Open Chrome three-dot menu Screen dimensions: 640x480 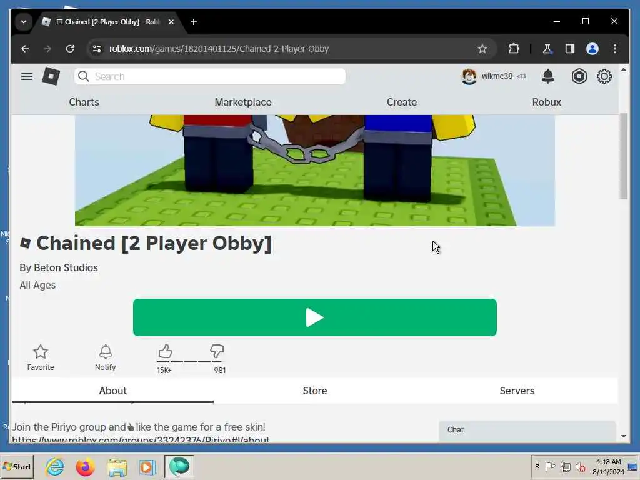(x=615, y=49)
